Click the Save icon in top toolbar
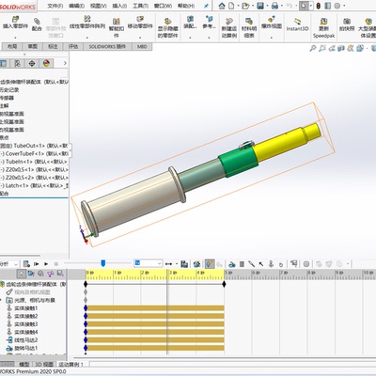Screen dimensions: 376x376 pyautogui.click(x=260, y=6)
